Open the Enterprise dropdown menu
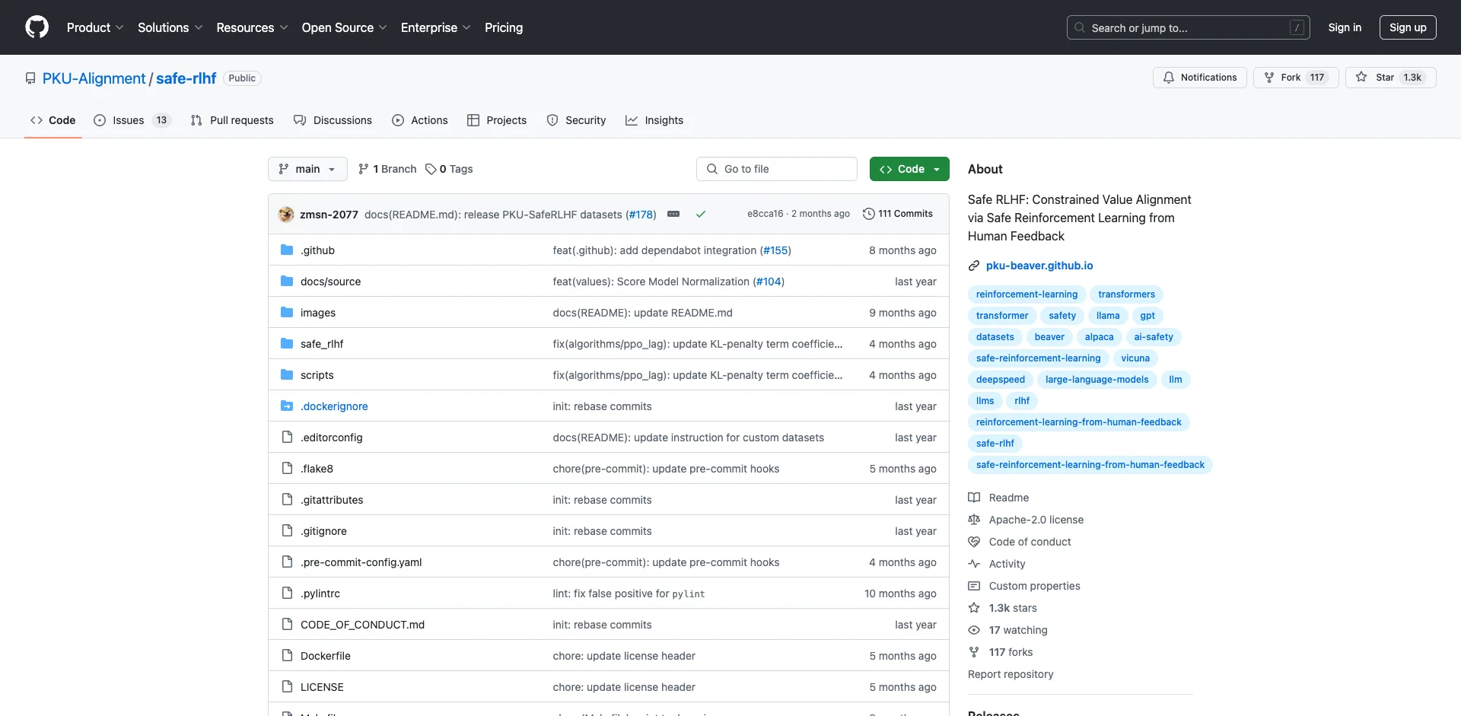The width and height of the screenshot is (1461, 716). (435, 27)
